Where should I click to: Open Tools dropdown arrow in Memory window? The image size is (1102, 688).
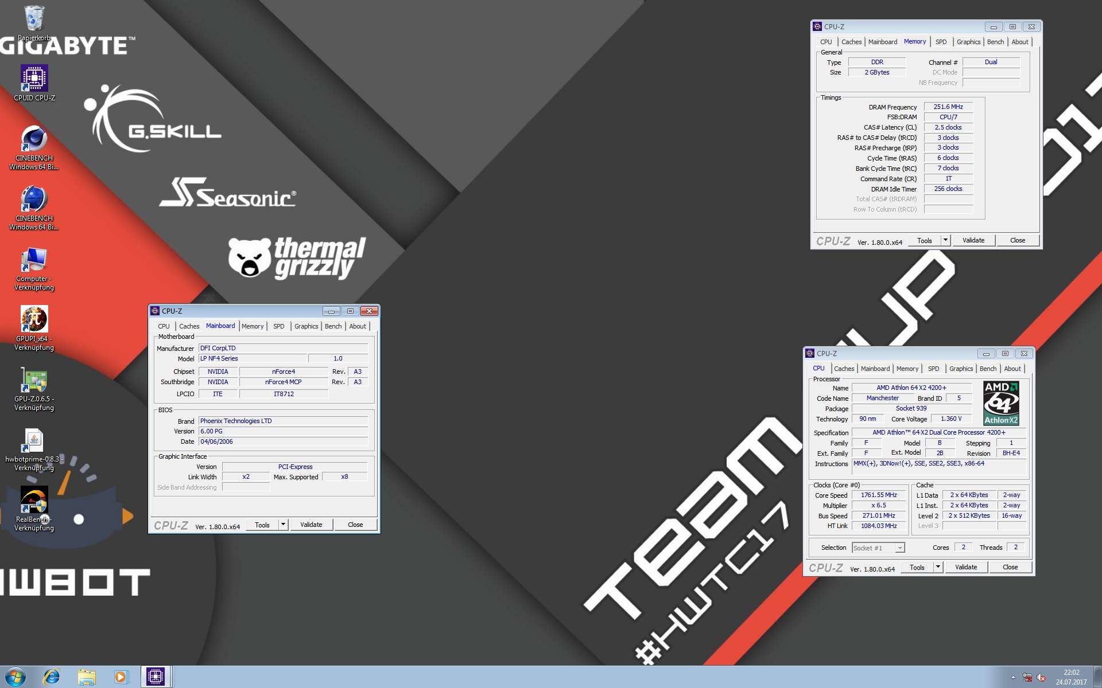point(945,240)
